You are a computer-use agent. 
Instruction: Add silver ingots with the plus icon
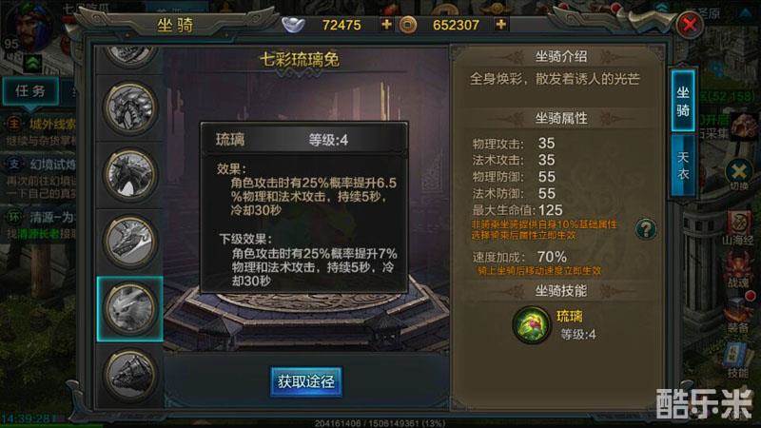pyautogui.click(x=386, y=24)
